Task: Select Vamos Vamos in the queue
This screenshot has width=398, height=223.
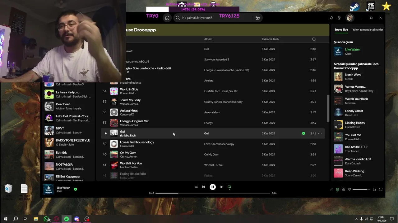Action: tap(358, 89)
